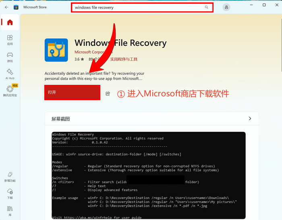The height and width of the screenshot is (220, 282).
Task: Go to the 游戏 section
Action: point(10,57)
